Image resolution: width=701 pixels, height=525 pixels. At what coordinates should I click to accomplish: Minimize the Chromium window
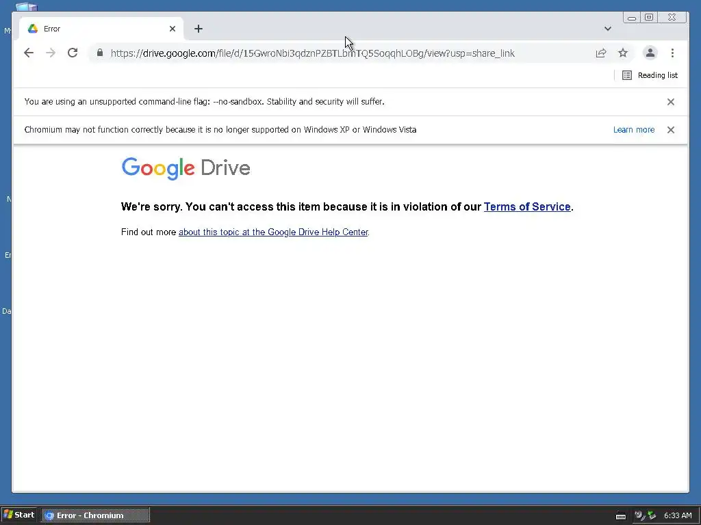point(632,17)
